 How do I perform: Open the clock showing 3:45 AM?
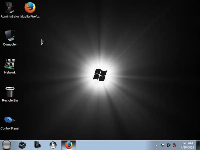click(x=187, y=145)
